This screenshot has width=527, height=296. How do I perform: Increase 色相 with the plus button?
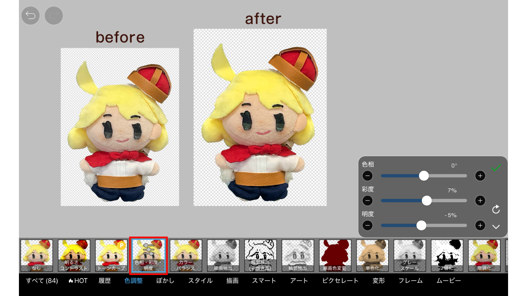tap(480, 176)
